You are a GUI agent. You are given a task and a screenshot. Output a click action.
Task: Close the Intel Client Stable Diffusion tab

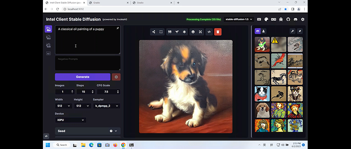coord(84,3)
